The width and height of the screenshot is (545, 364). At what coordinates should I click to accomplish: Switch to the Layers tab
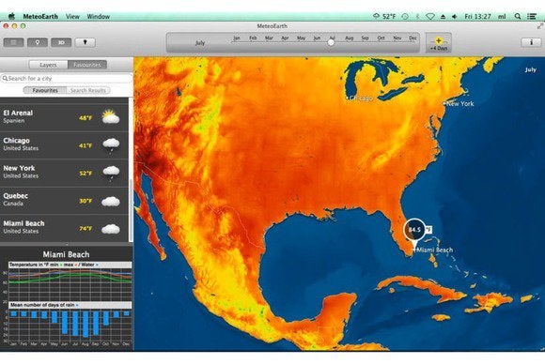[48, 65]
